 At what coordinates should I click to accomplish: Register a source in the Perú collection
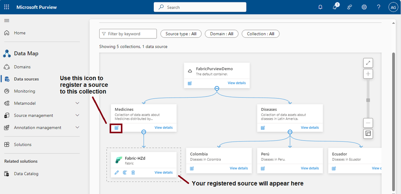263,168
